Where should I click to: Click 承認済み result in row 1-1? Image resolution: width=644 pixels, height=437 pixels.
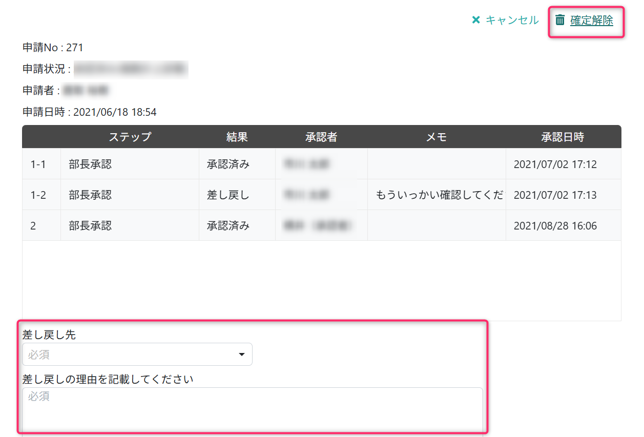point(228,164)
